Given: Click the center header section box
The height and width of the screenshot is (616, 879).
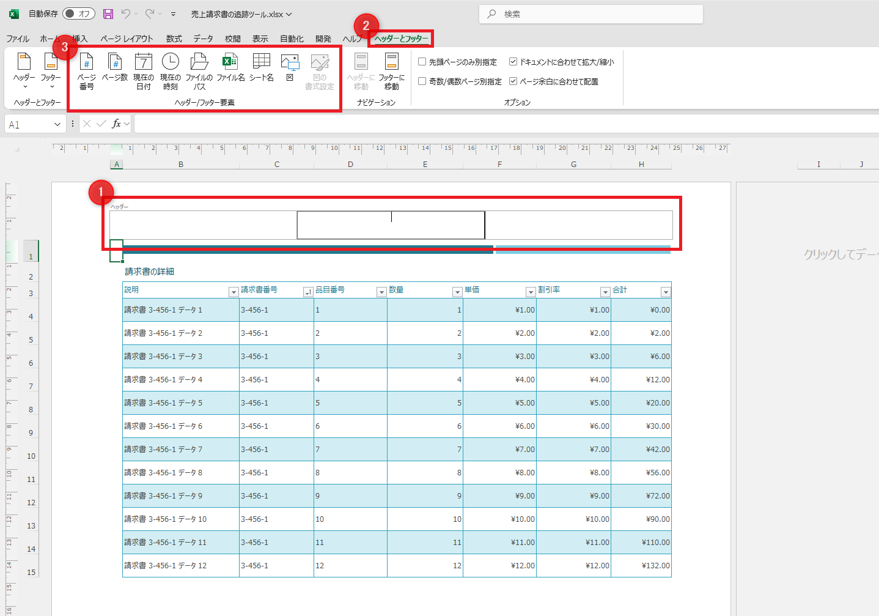Looking at the screenshot, I should 391,225.
